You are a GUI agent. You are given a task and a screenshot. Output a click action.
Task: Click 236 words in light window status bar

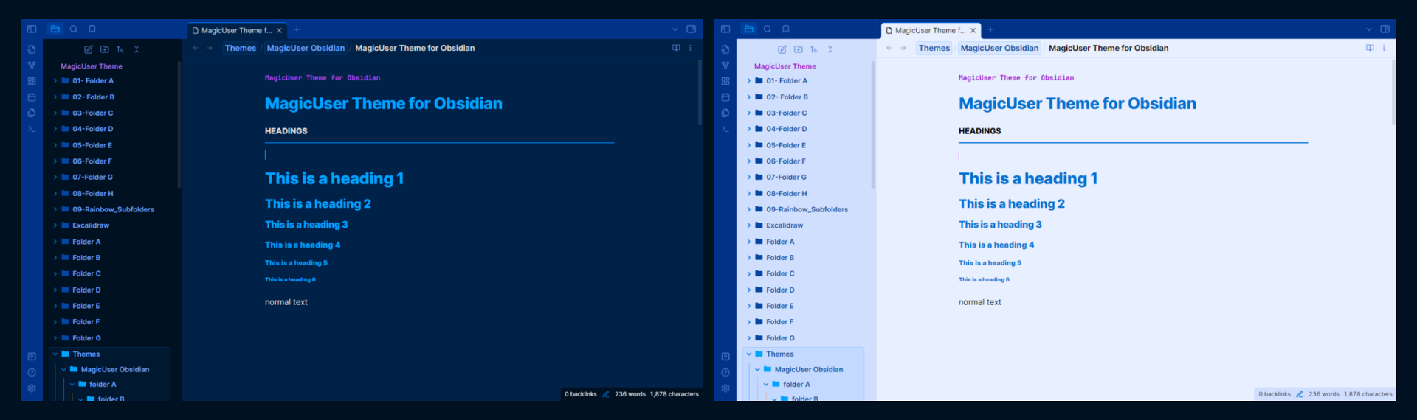1324,394
